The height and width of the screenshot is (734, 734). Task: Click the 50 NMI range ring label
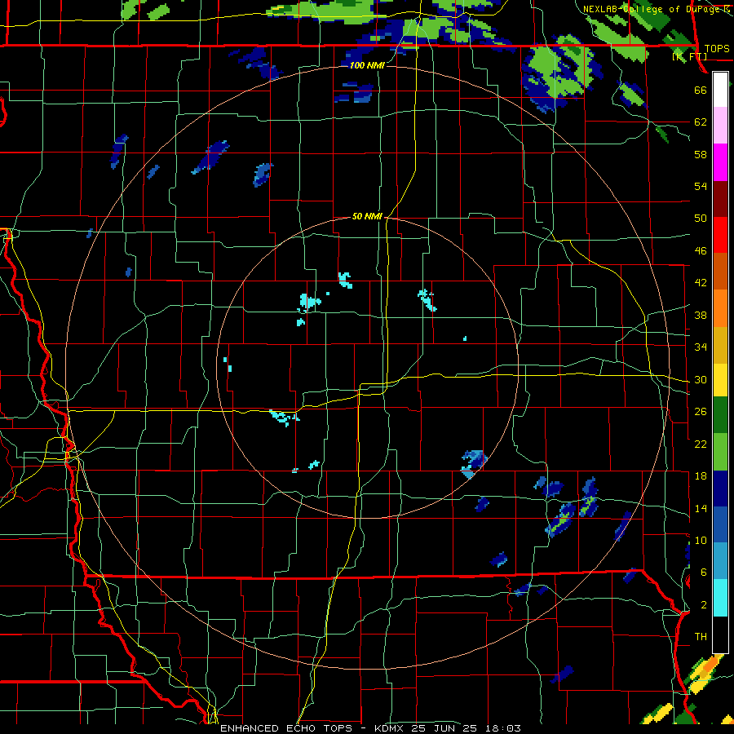click(x=367, y=216)
